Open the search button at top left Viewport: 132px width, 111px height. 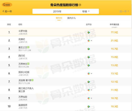7,5
